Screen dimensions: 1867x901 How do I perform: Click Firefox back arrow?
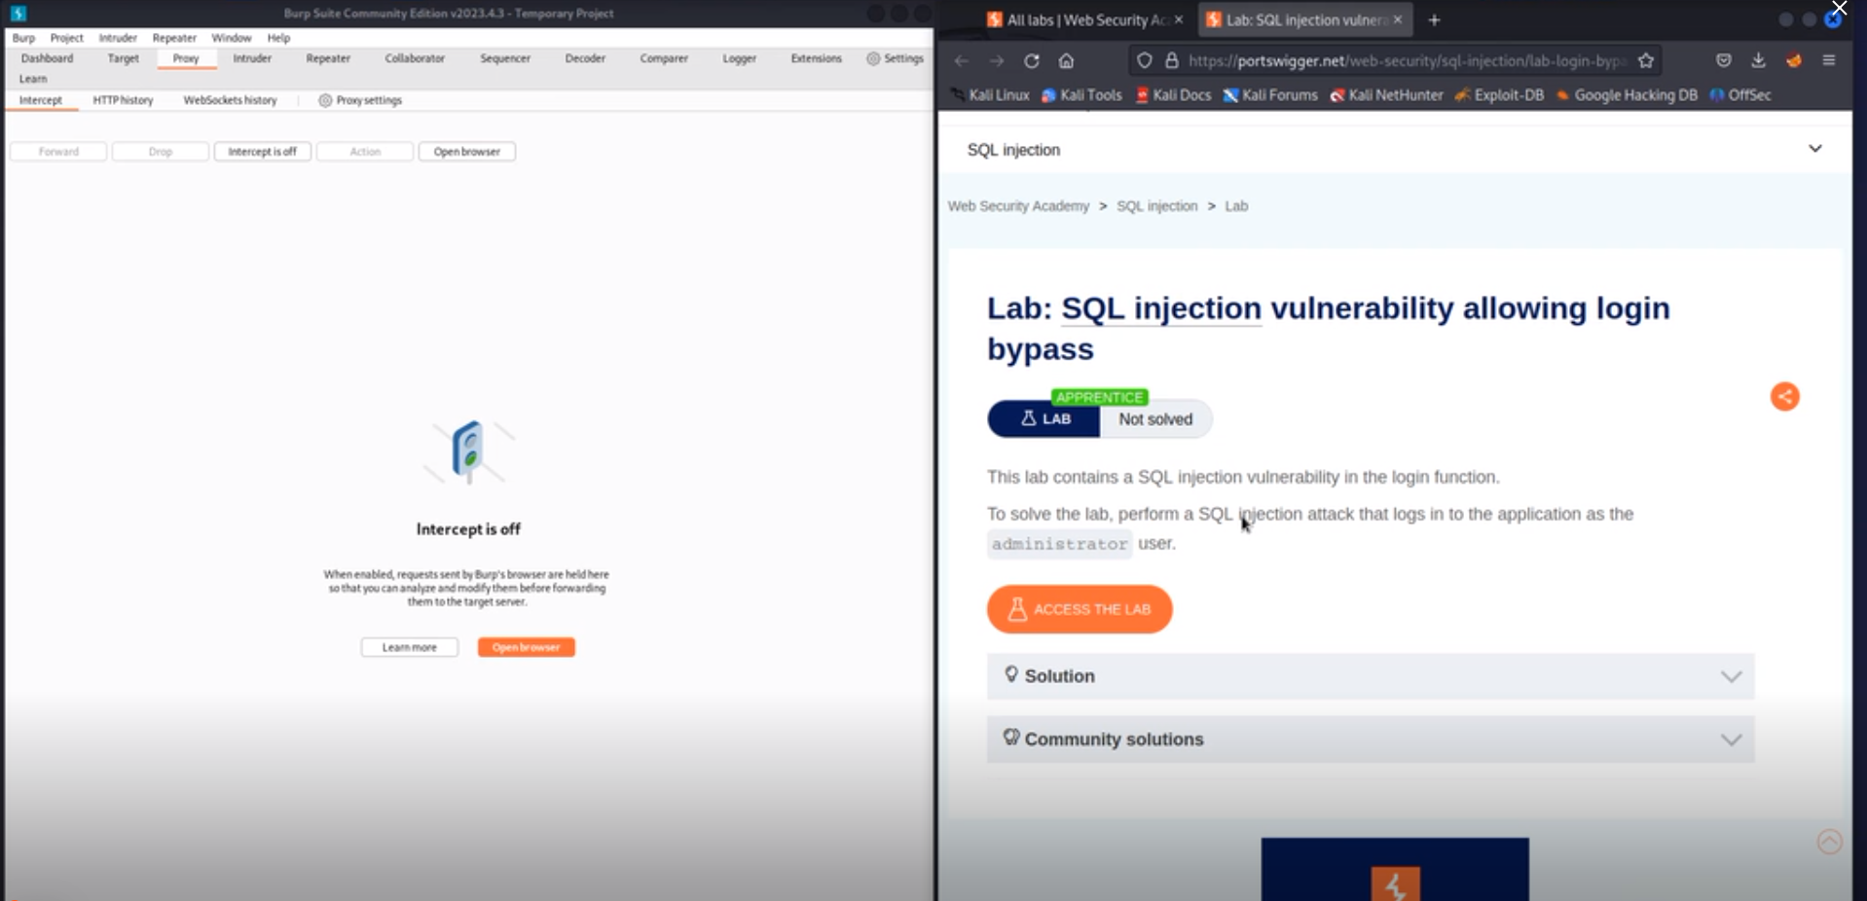[962, 60]
